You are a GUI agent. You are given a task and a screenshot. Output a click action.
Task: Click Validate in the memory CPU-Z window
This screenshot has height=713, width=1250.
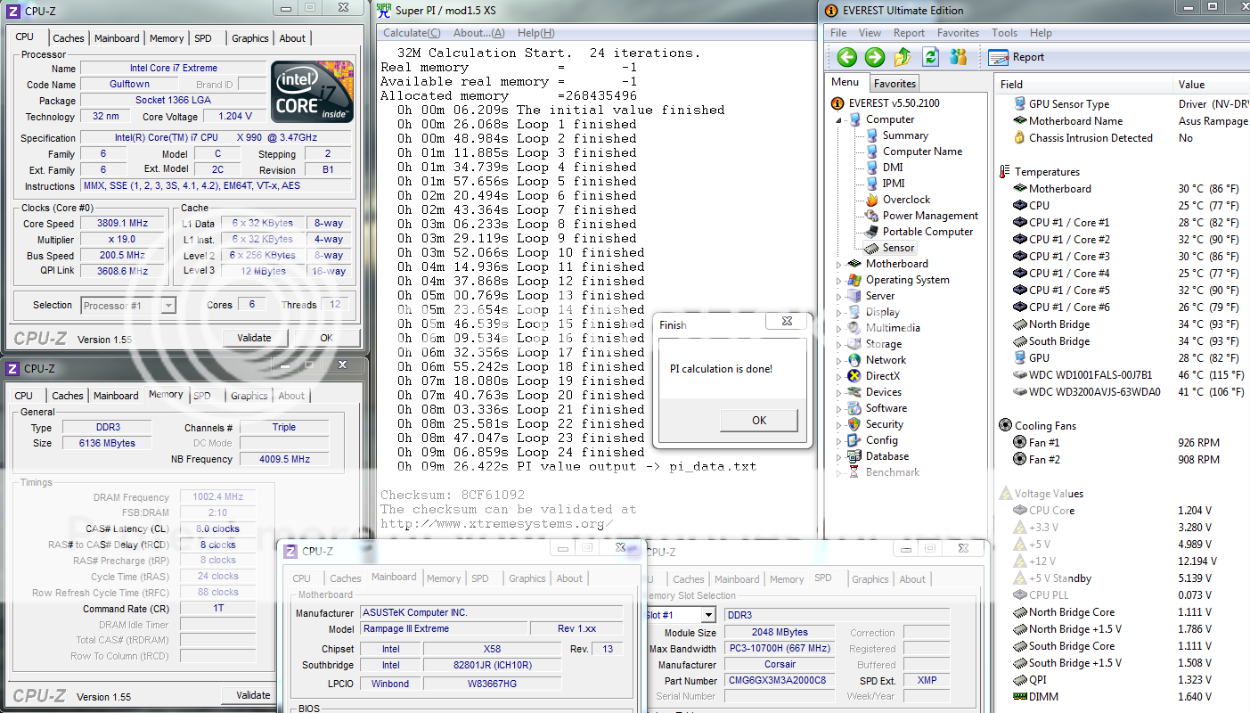pyautogui.click(x=254, y=695)
